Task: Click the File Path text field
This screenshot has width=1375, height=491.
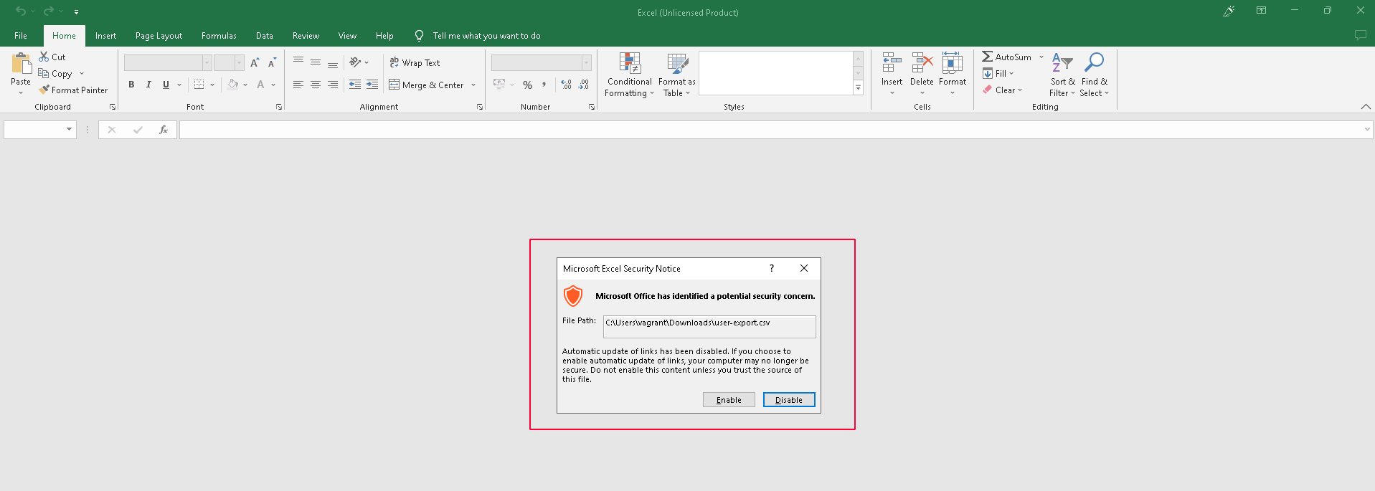Action: click(x=709, y=327)
